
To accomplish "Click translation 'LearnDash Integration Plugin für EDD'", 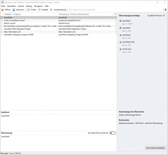I will tap(73, 35).
